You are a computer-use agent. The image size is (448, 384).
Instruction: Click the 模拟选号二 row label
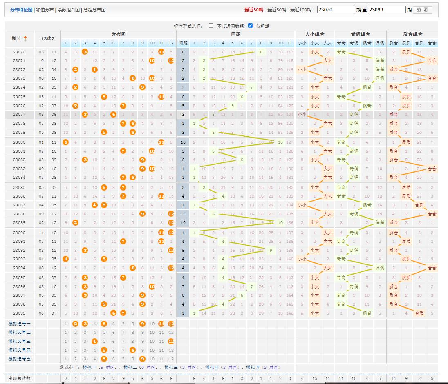19,332
